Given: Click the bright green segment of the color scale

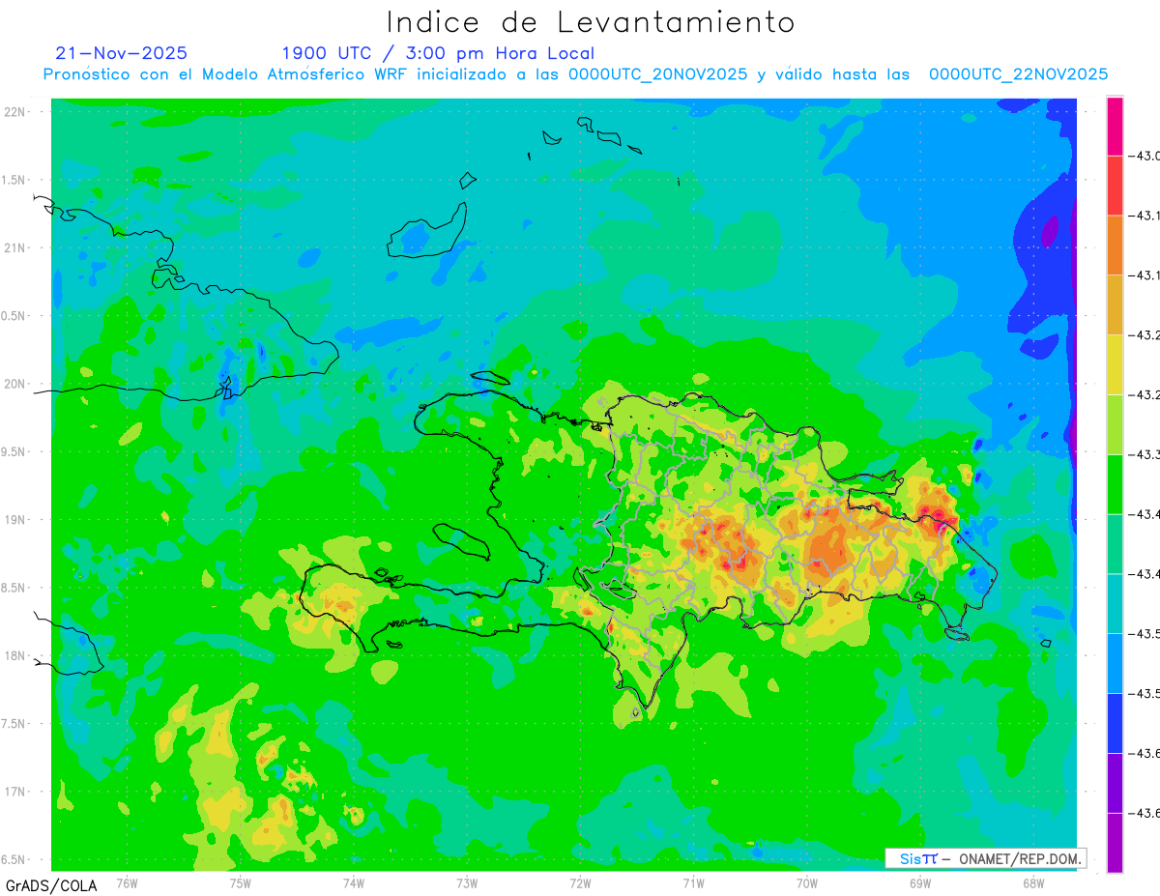Looking at the screenshot, I should pyautogui.click(x=1115, y=484).
